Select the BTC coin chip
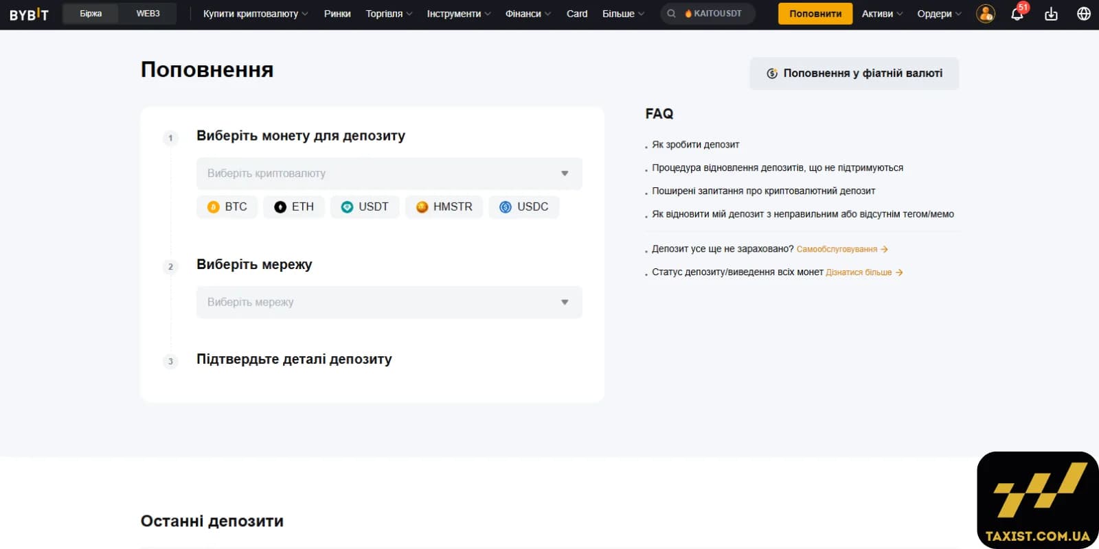 point(227,207)
